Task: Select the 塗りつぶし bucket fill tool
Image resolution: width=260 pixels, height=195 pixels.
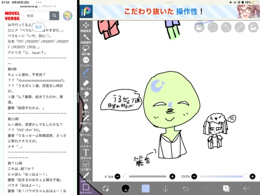Action: [x=86, y=131]
